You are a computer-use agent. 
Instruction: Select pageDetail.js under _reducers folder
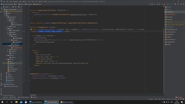[x=17, y=42]
